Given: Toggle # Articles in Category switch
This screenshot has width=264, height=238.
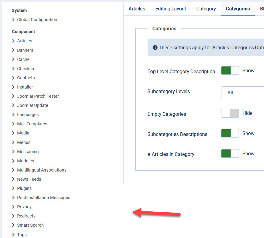Looking at the screenshot, I should click(x=230, y=153).
